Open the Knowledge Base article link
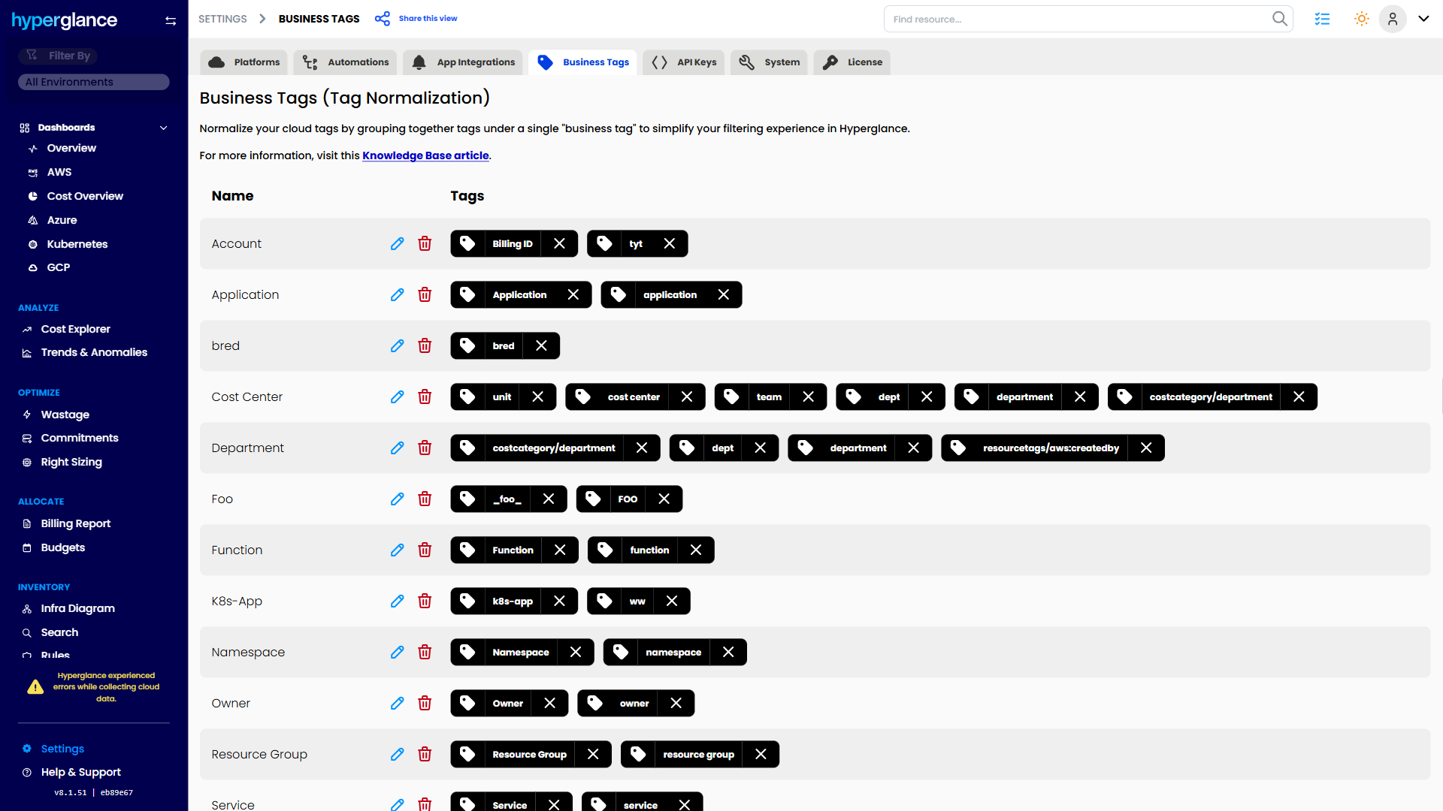 click(425, 155)
